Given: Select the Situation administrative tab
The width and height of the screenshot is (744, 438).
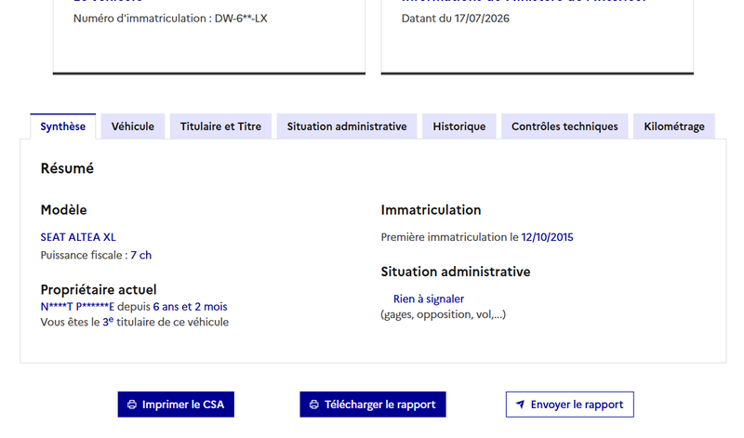Looking at the screenshot, I should [347, 126].
